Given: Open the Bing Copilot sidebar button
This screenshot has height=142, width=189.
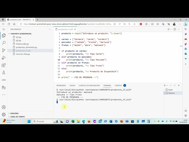Looking at the screenshot, I should 186,24.
